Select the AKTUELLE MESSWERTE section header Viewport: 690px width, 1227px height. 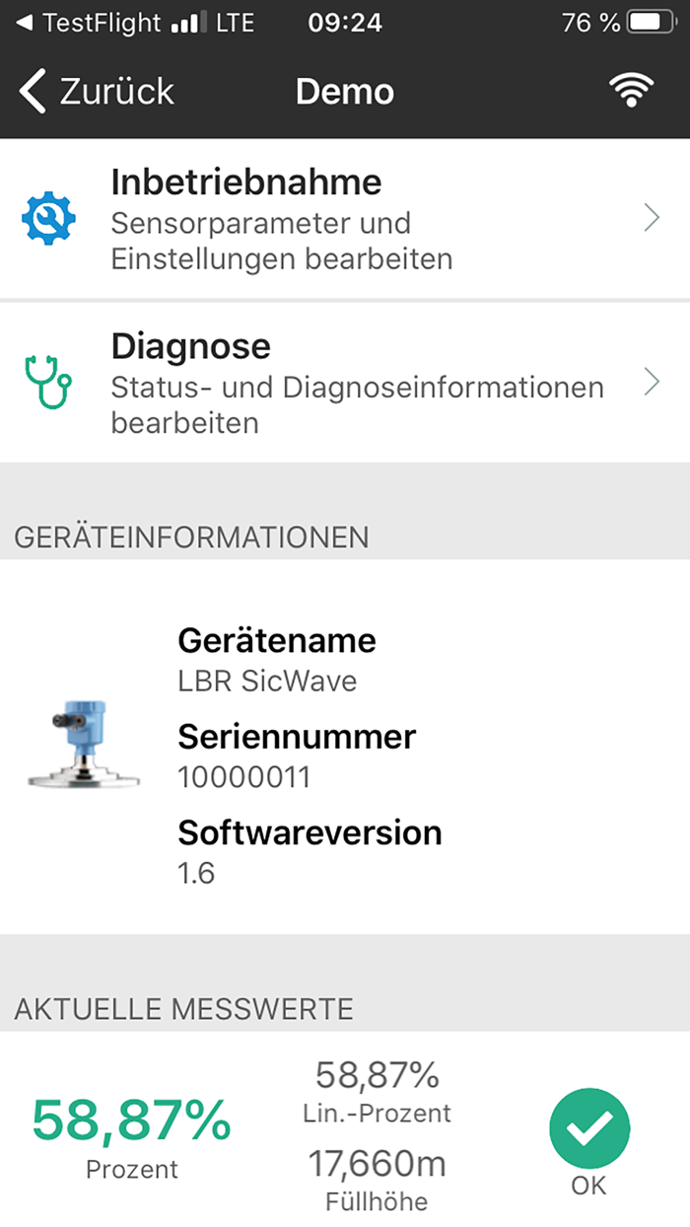pyautogui.click(x=182, y=1009)
